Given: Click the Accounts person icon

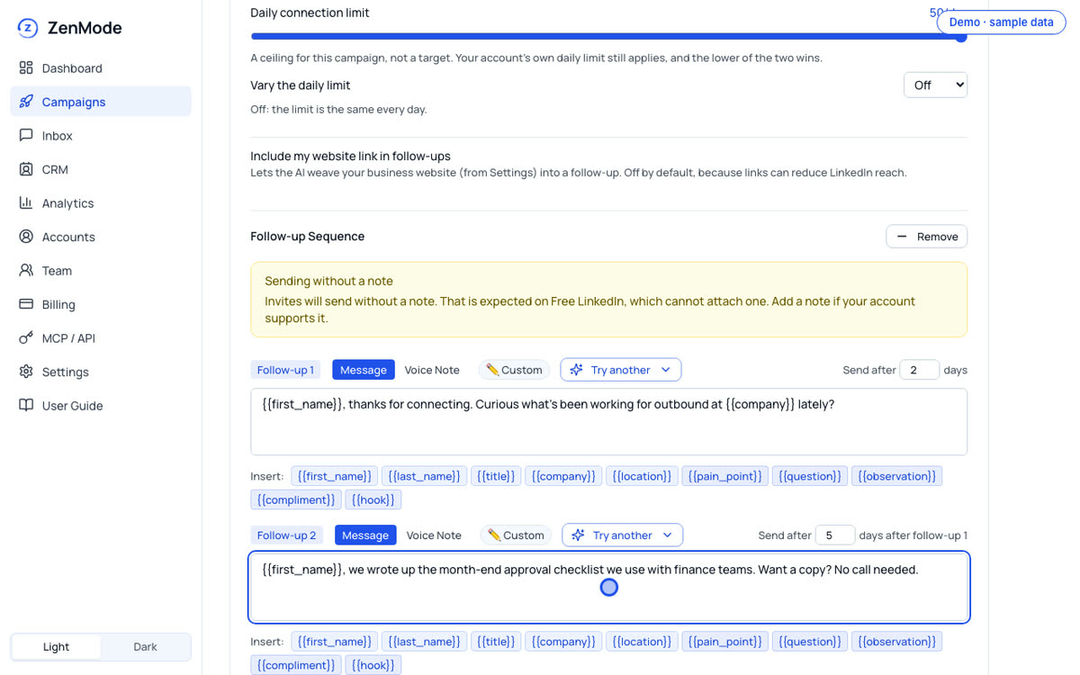Looking at the screenshot, I should click(26, 237).
